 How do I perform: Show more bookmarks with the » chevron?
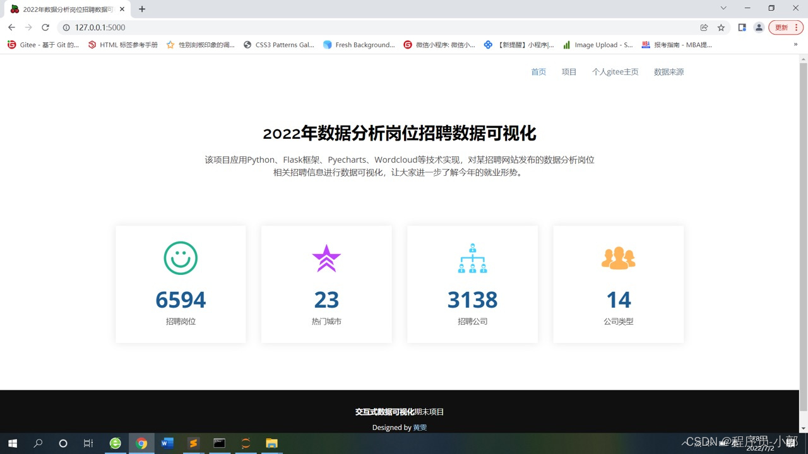(x=795, y=45)
